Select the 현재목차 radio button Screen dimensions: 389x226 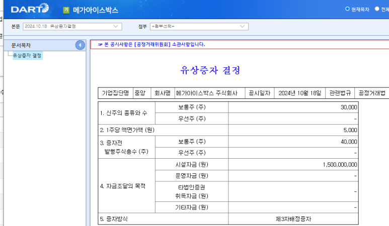click(x=347, y=9)
